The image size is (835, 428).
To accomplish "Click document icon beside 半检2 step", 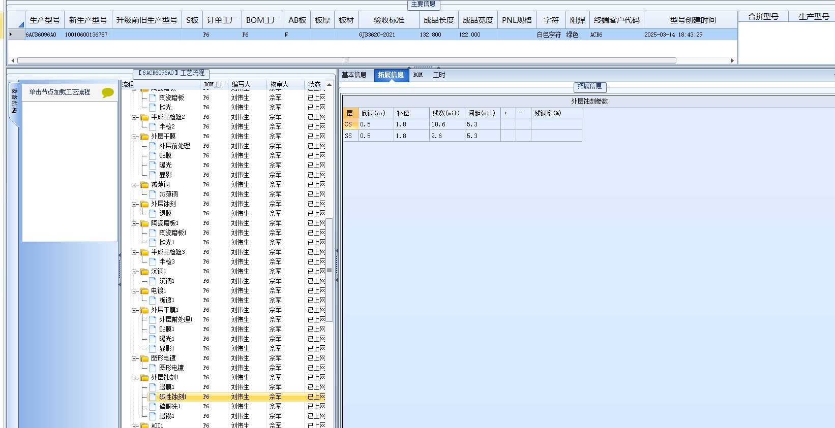I will 153,126.
